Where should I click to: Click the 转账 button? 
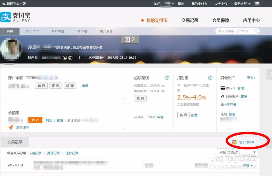click(70, 86)
